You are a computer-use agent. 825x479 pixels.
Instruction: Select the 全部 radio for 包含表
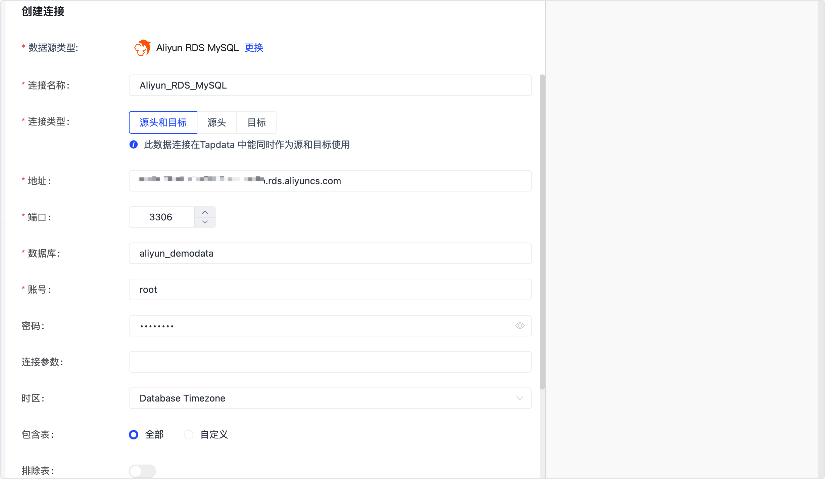(133, 434)
